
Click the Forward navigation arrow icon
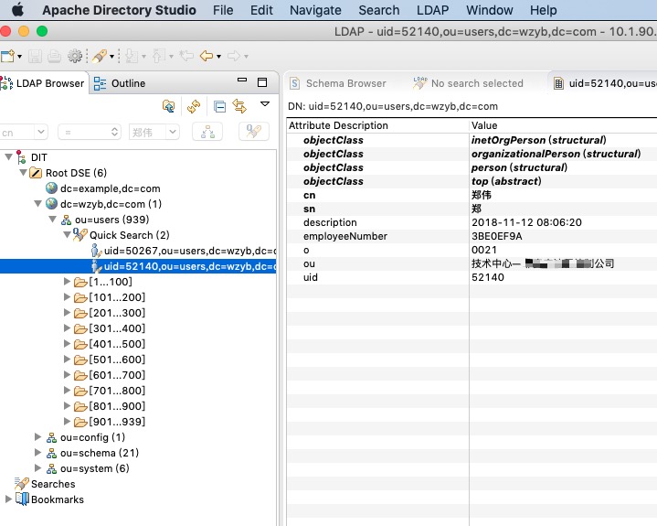tap(234, 56)
